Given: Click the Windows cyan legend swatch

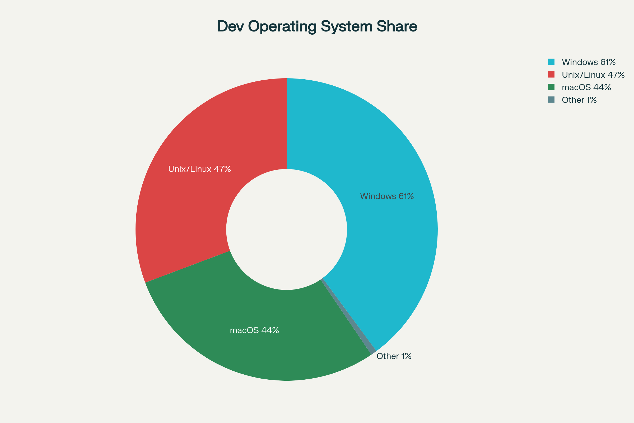Looking at the screenshot, I should (551, 62).
